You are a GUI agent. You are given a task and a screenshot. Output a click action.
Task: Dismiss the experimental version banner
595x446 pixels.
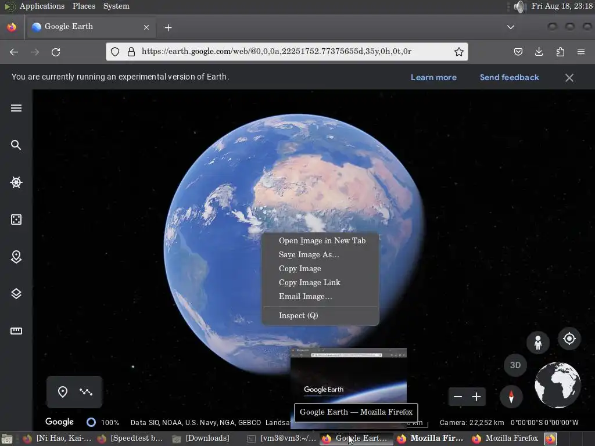[569, 78]
